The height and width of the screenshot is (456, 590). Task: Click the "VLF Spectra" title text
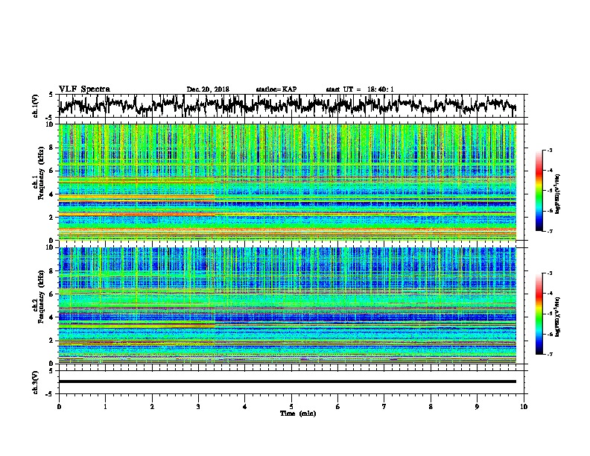click(84, 89)
